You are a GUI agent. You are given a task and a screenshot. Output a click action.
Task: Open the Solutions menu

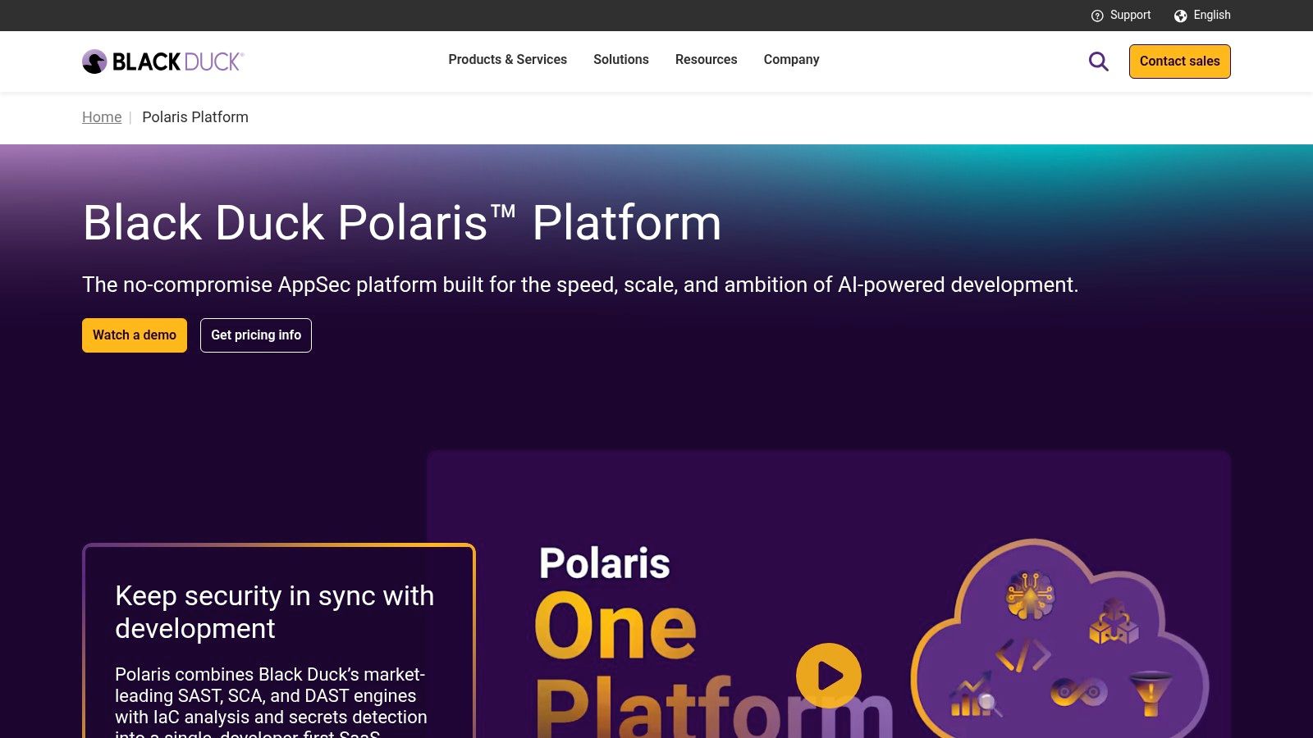621,60
